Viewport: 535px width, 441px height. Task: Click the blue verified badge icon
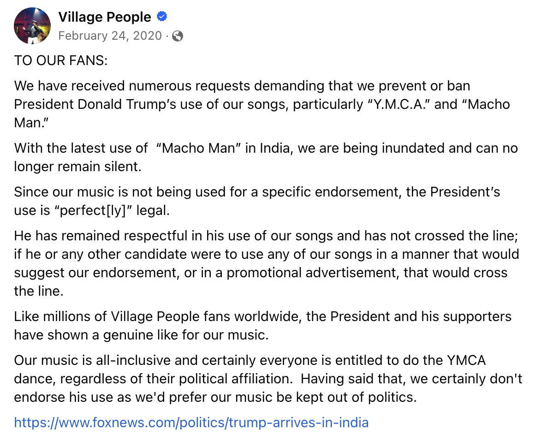coord(162,18)
